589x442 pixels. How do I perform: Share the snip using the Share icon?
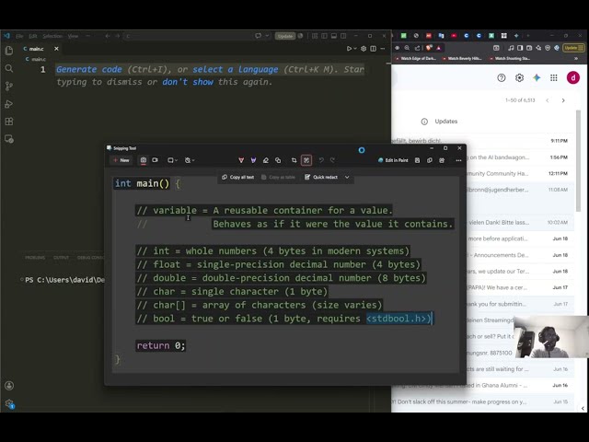(442, 160)
